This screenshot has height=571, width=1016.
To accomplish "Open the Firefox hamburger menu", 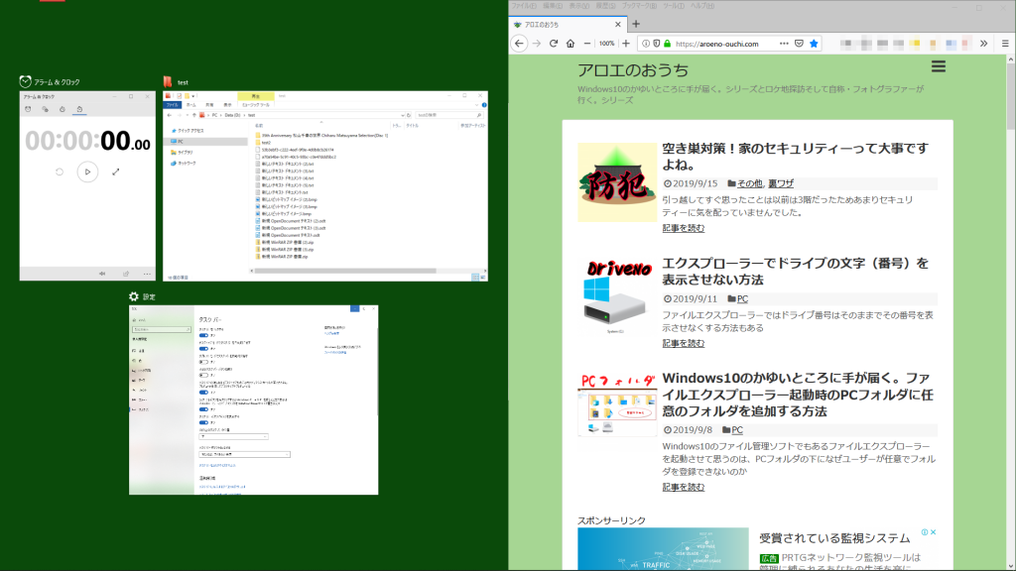I will pos(1004,44).
